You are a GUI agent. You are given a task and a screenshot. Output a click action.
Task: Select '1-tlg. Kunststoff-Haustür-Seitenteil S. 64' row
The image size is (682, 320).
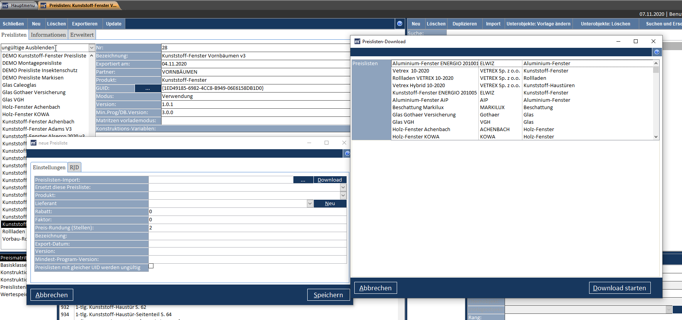click(123, 315)
